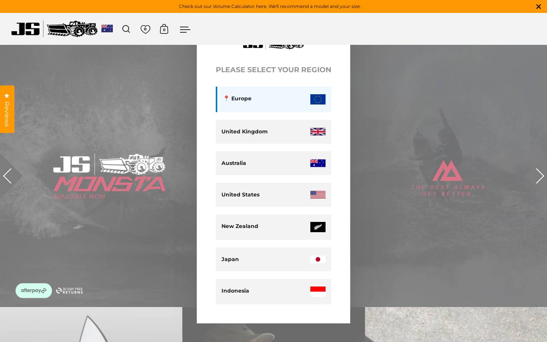Open the hamburger navigation menu
Screen dimensions: 547x342
[185, 30]
